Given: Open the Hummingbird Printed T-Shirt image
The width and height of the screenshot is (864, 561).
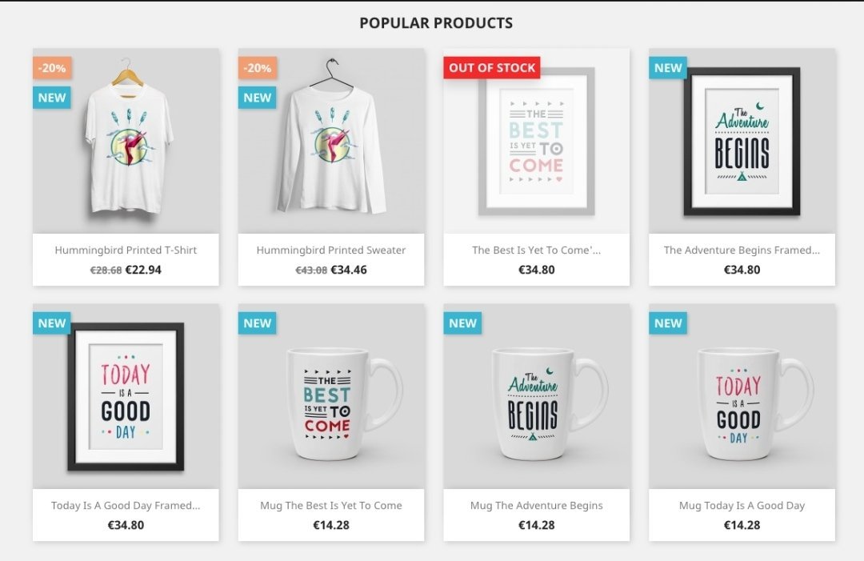Looking at the screenshot, I should (126, 141).
